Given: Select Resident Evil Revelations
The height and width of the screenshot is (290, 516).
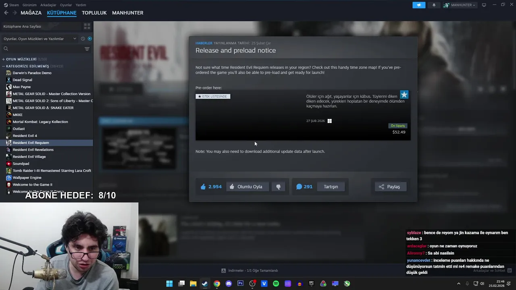Looking at the screenshot, I should (x=33, y=150).
